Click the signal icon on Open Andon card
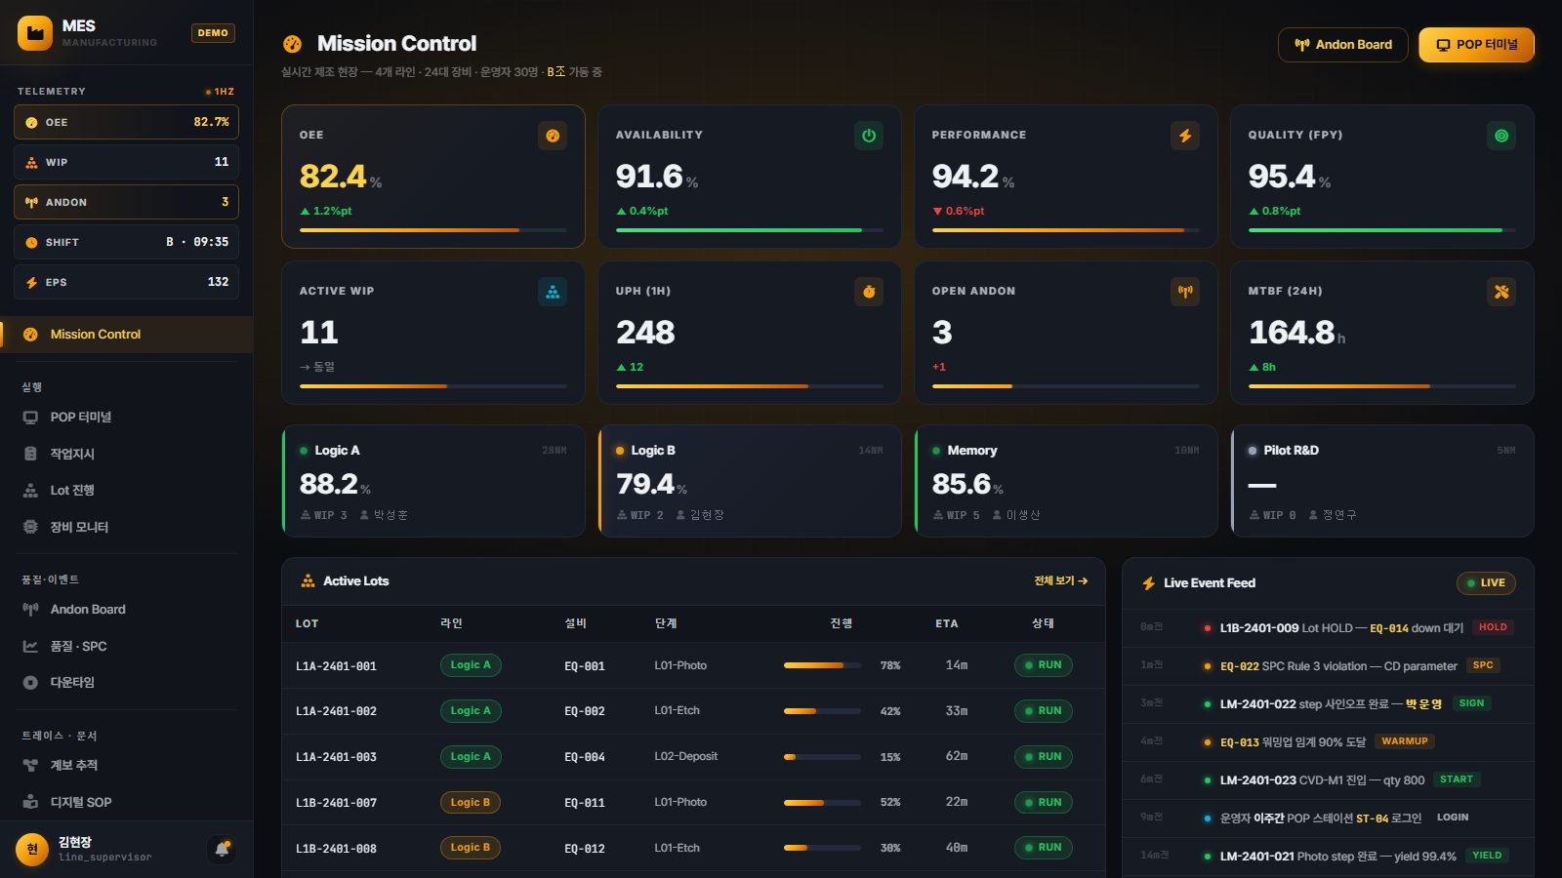 click(x=1185, y=292)
